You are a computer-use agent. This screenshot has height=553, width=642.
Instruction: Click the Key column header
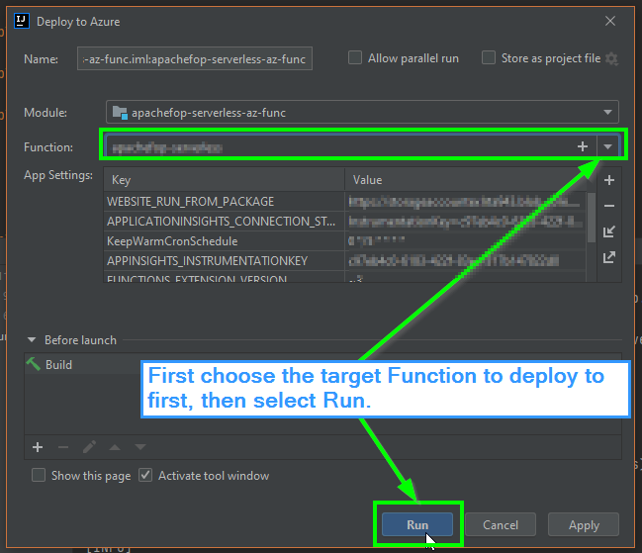pyautogui.click(x=224, y=180)
